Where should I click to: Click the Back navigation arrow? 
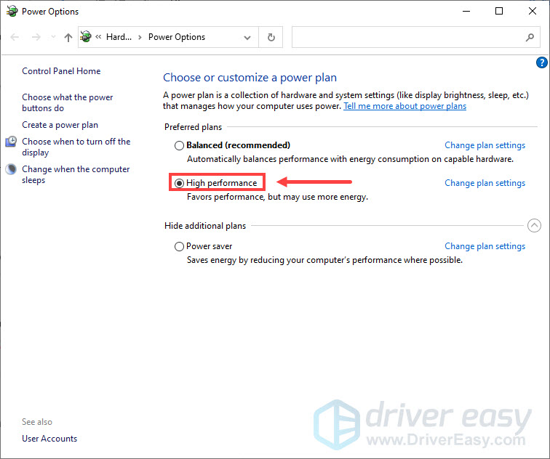[x=16, y=37]
